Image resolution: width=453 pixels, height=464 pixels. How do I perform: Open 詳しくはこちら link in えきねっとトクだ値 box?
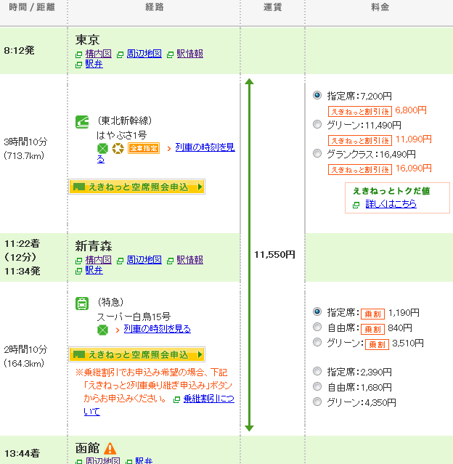(391, 204)
